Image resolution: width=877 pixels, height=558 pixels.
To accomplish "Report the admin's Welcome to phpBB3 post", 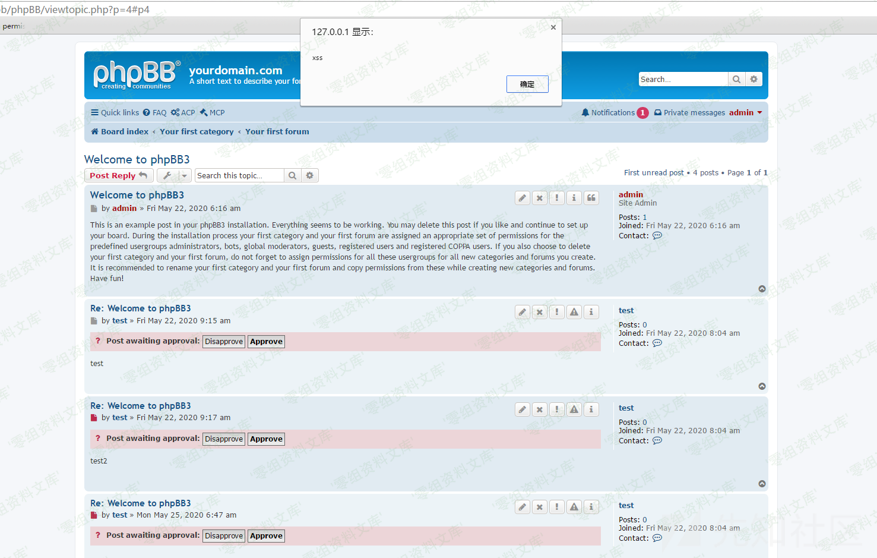I will (x=557, y=198).
